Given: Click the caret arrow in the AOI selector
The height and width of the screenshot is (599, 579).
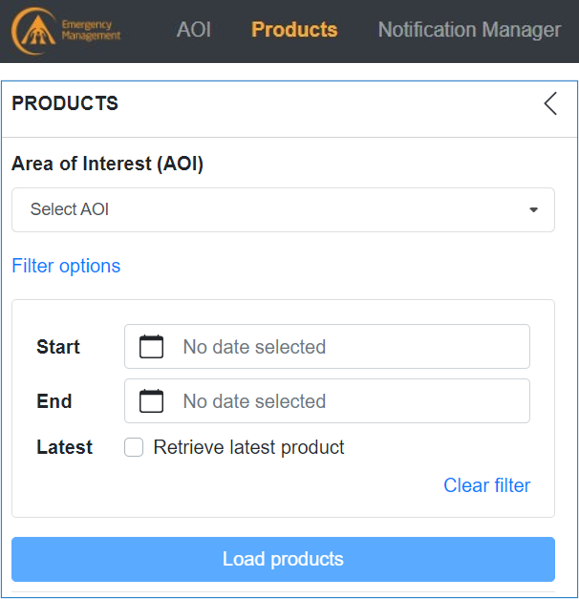Looking at the screenshot, I should tap(533, 210).
